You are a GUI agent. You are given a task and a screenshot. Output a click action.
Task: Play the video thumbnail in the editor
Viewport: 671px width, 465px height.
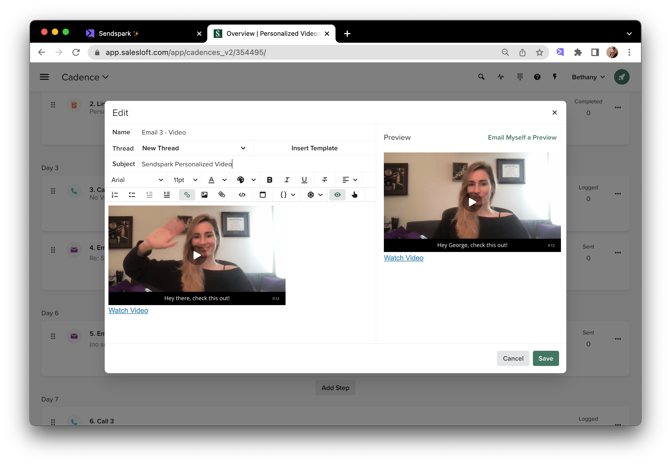click(197, 255)
